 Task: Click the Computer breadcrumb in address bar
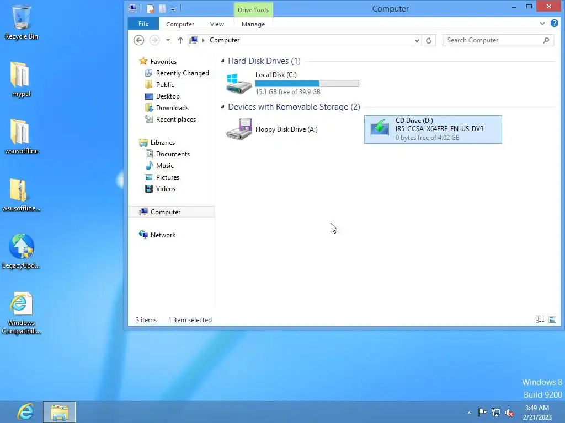coord(225,40)
